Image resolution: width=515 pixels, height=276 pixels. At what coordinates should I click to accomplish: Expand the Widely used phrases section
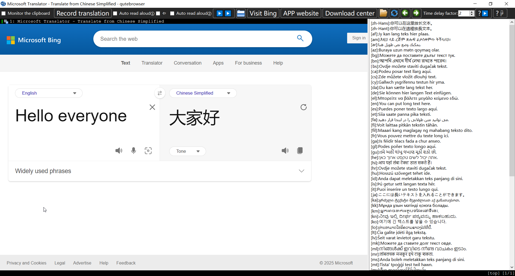tap(301, 171)
